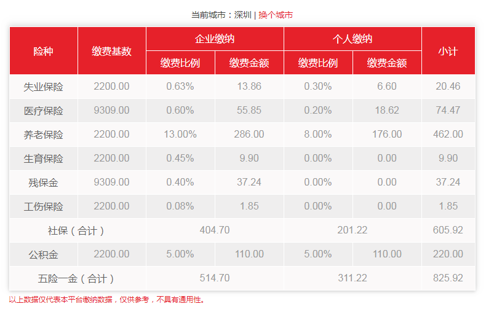Viewport: 486px width, 309px height.
Task: Click the 9.90 subtotal in 生育保险 row
Action: tap(448, 158)
